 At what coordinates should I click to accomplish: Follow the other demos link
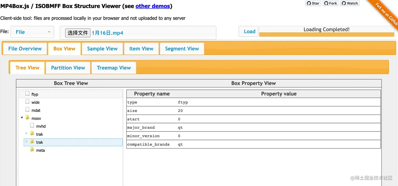[x=153, y=6]
